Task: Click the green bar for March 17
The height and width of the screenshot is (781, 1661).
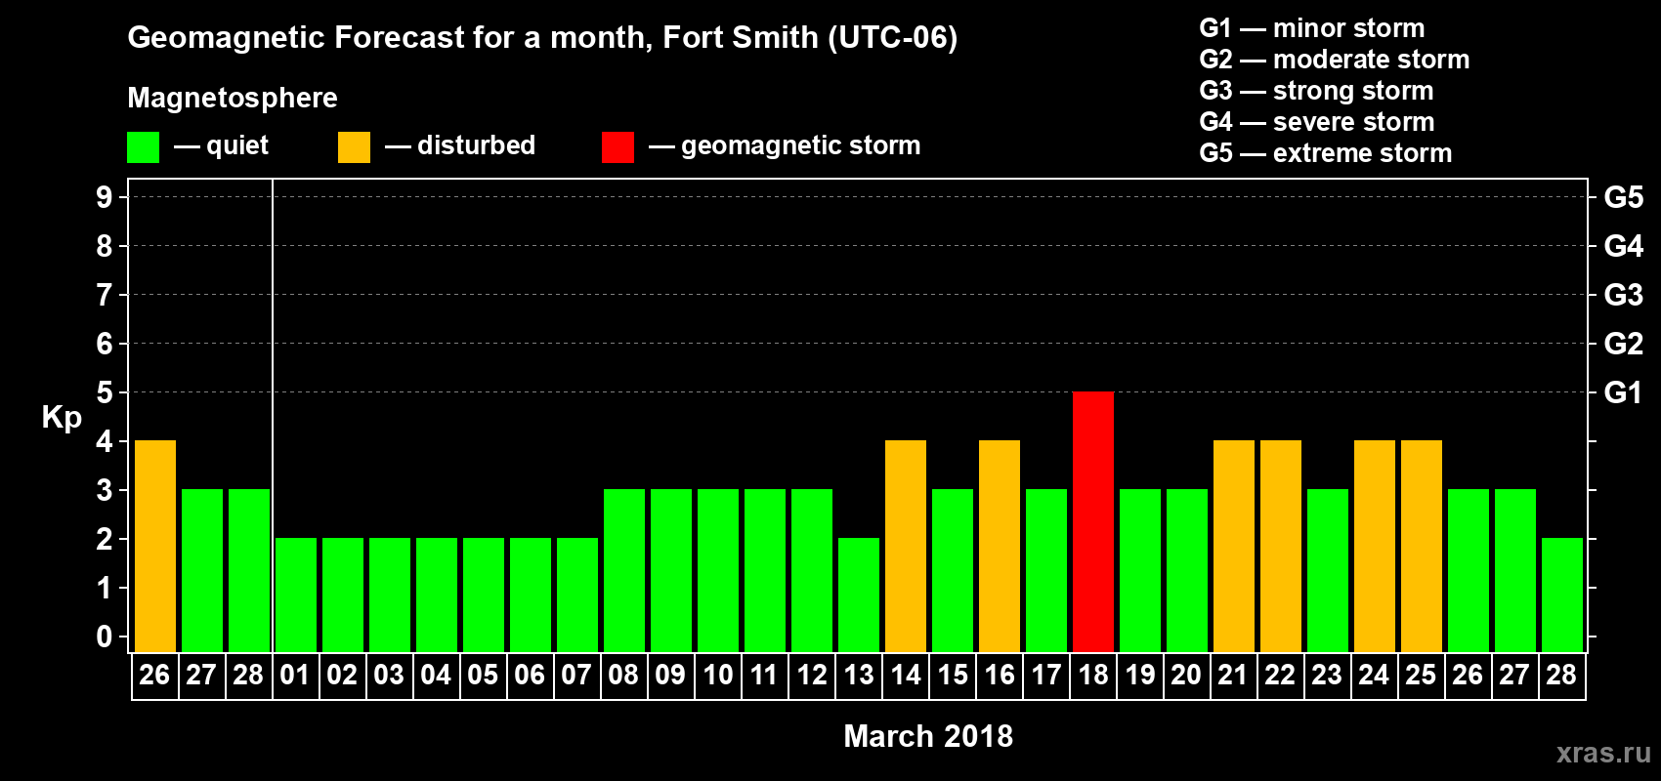Action: (x=1046, y=570)
